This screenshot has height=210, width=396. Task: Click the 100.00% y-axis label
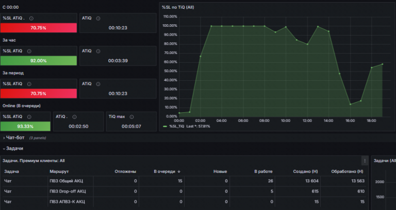(170, 26)
